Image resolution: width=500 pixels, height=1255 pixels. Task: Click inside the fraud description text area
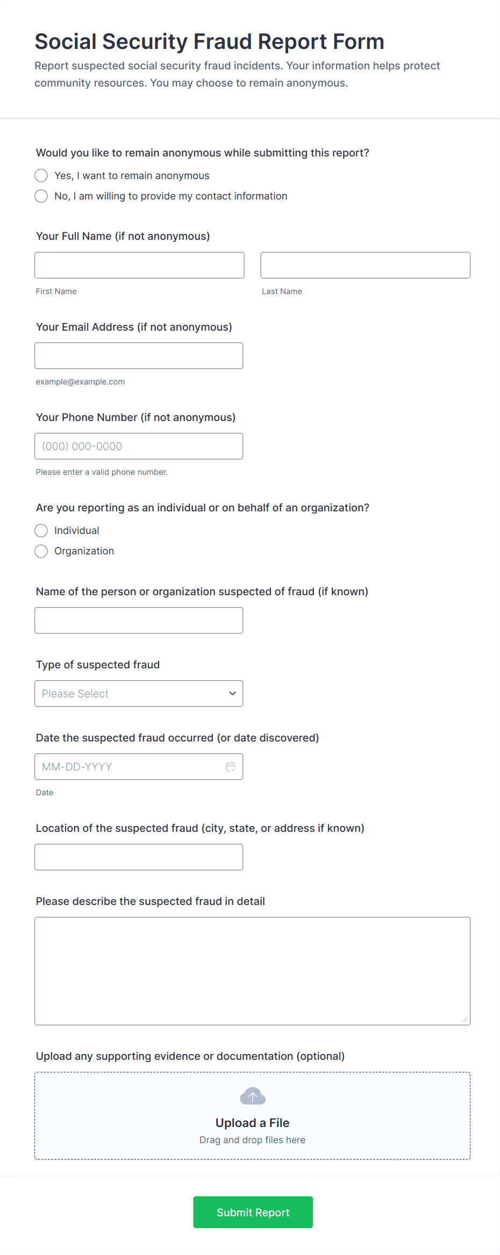click(252, 971)
